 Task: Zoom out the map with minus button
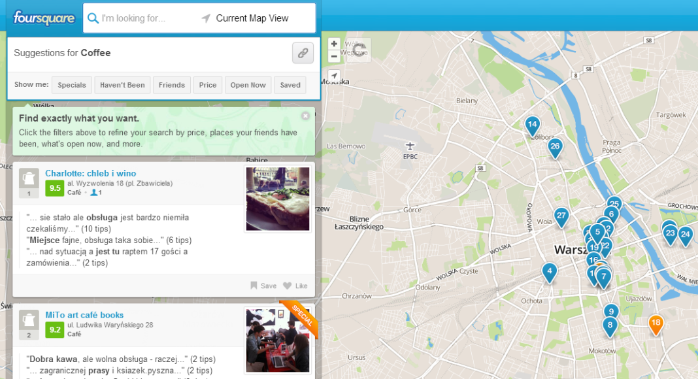(334, 56)
